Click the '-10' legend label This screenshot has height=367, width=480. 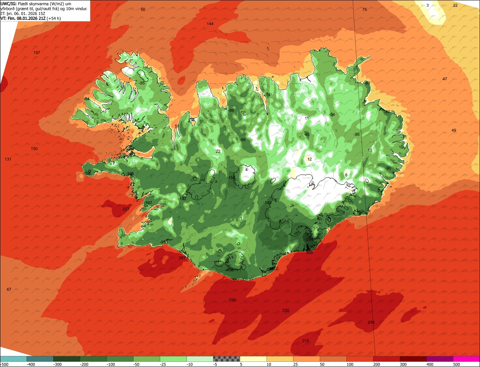pos(190,364)
